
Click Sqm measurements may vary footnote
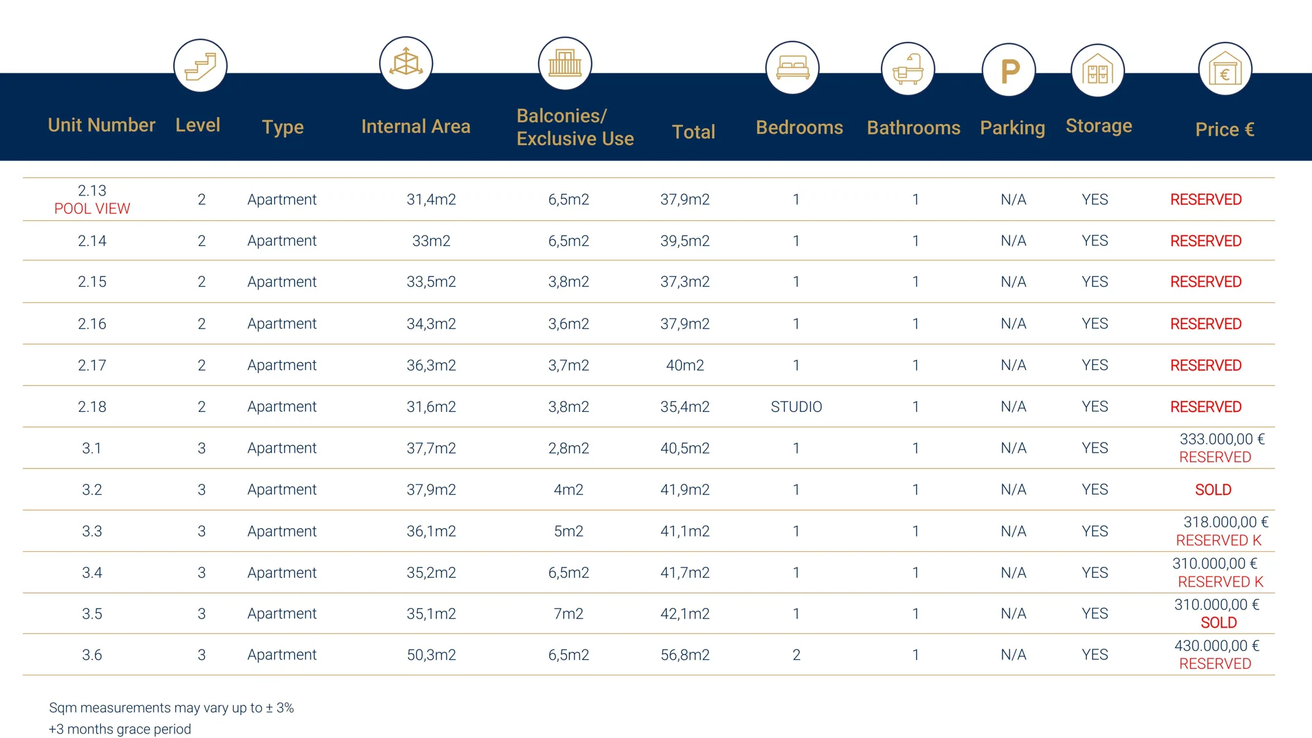click(x=171, y=708)
